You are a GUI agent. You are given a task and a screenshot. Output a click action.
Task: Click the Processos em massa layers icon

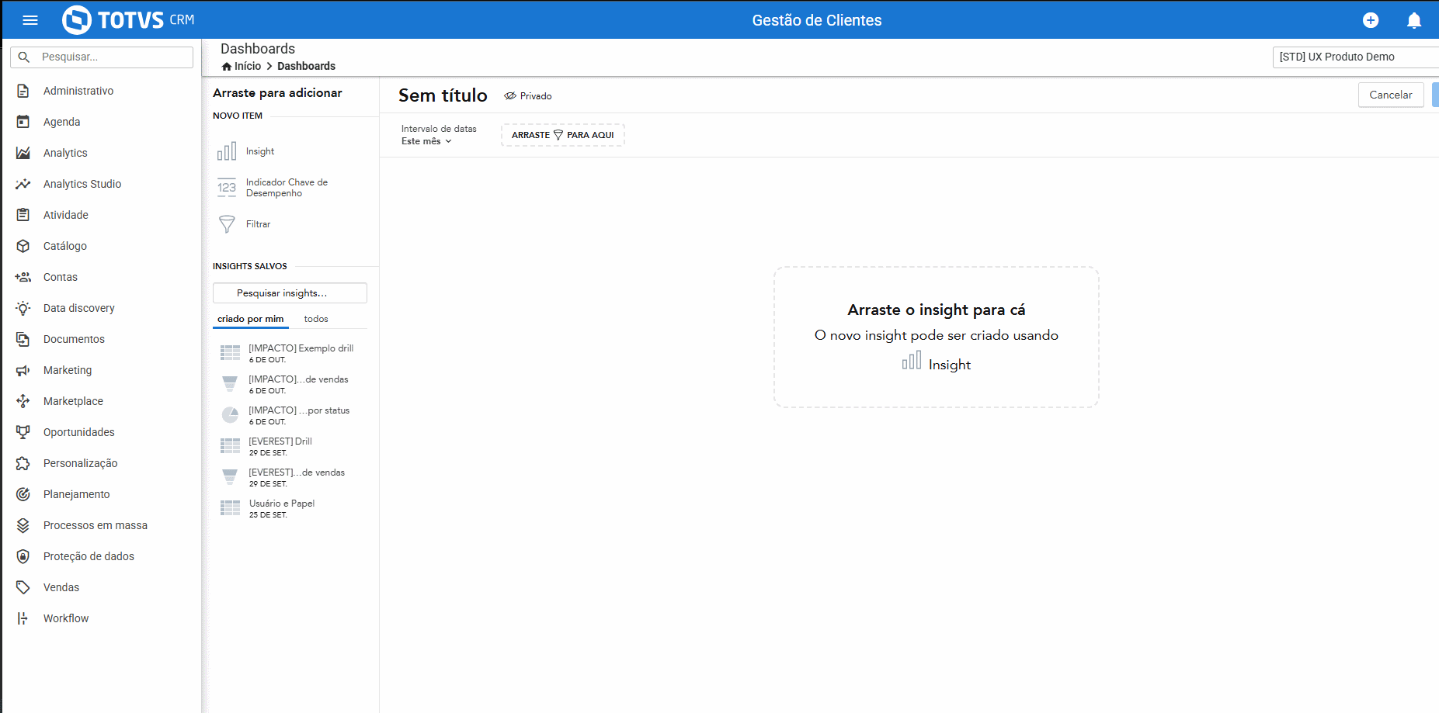coord(23,525)
